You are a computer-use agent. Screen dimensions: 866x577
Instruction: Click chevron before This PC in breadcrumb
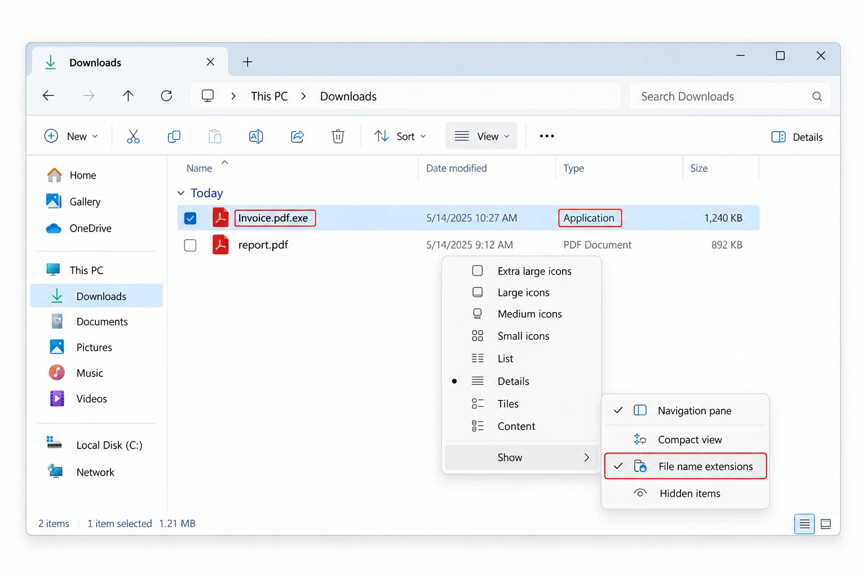[233, 96]
